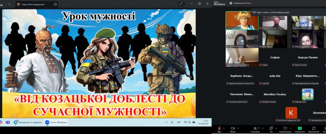Click the Костянтин participant tile with the orange K avatar

point(291,113)
